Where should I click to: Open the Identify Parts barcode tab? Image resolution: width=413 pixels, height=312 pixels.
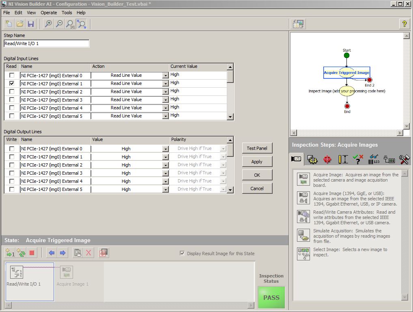tap(374, 159)
